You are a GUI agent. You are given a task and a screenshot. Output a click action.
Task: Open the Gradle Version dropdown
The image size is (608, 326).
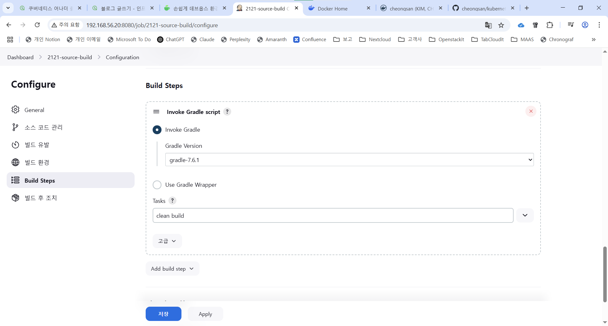click(x=349, y=160)
